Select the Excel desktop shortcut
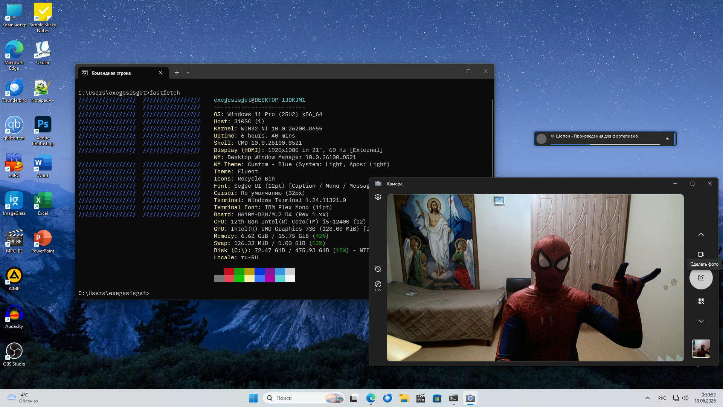Screen dimensions: 723x407 pyautogui.click(x=43, y=203)
